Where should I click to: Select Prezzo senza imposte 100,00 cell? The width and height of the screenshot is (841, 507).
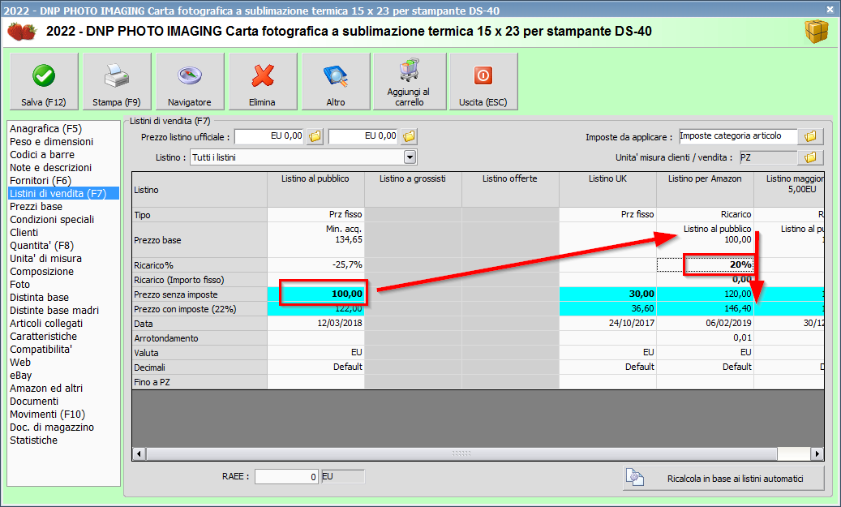(x=315, y=294)
